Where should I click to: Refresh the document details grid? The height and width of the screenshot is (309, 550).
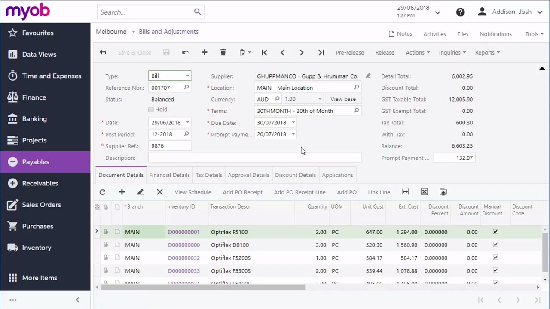102,192
